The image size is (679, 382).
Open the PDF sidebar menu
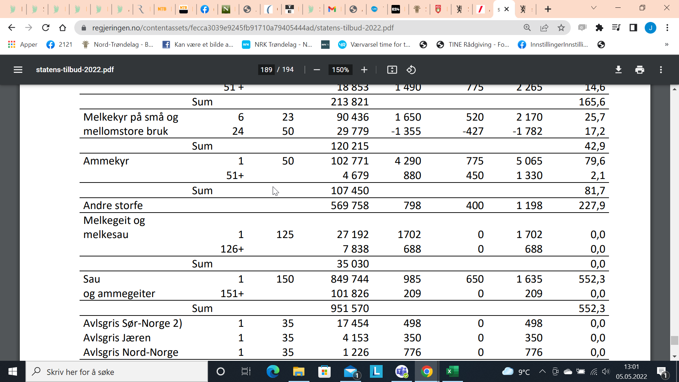(x=18, y=70)
